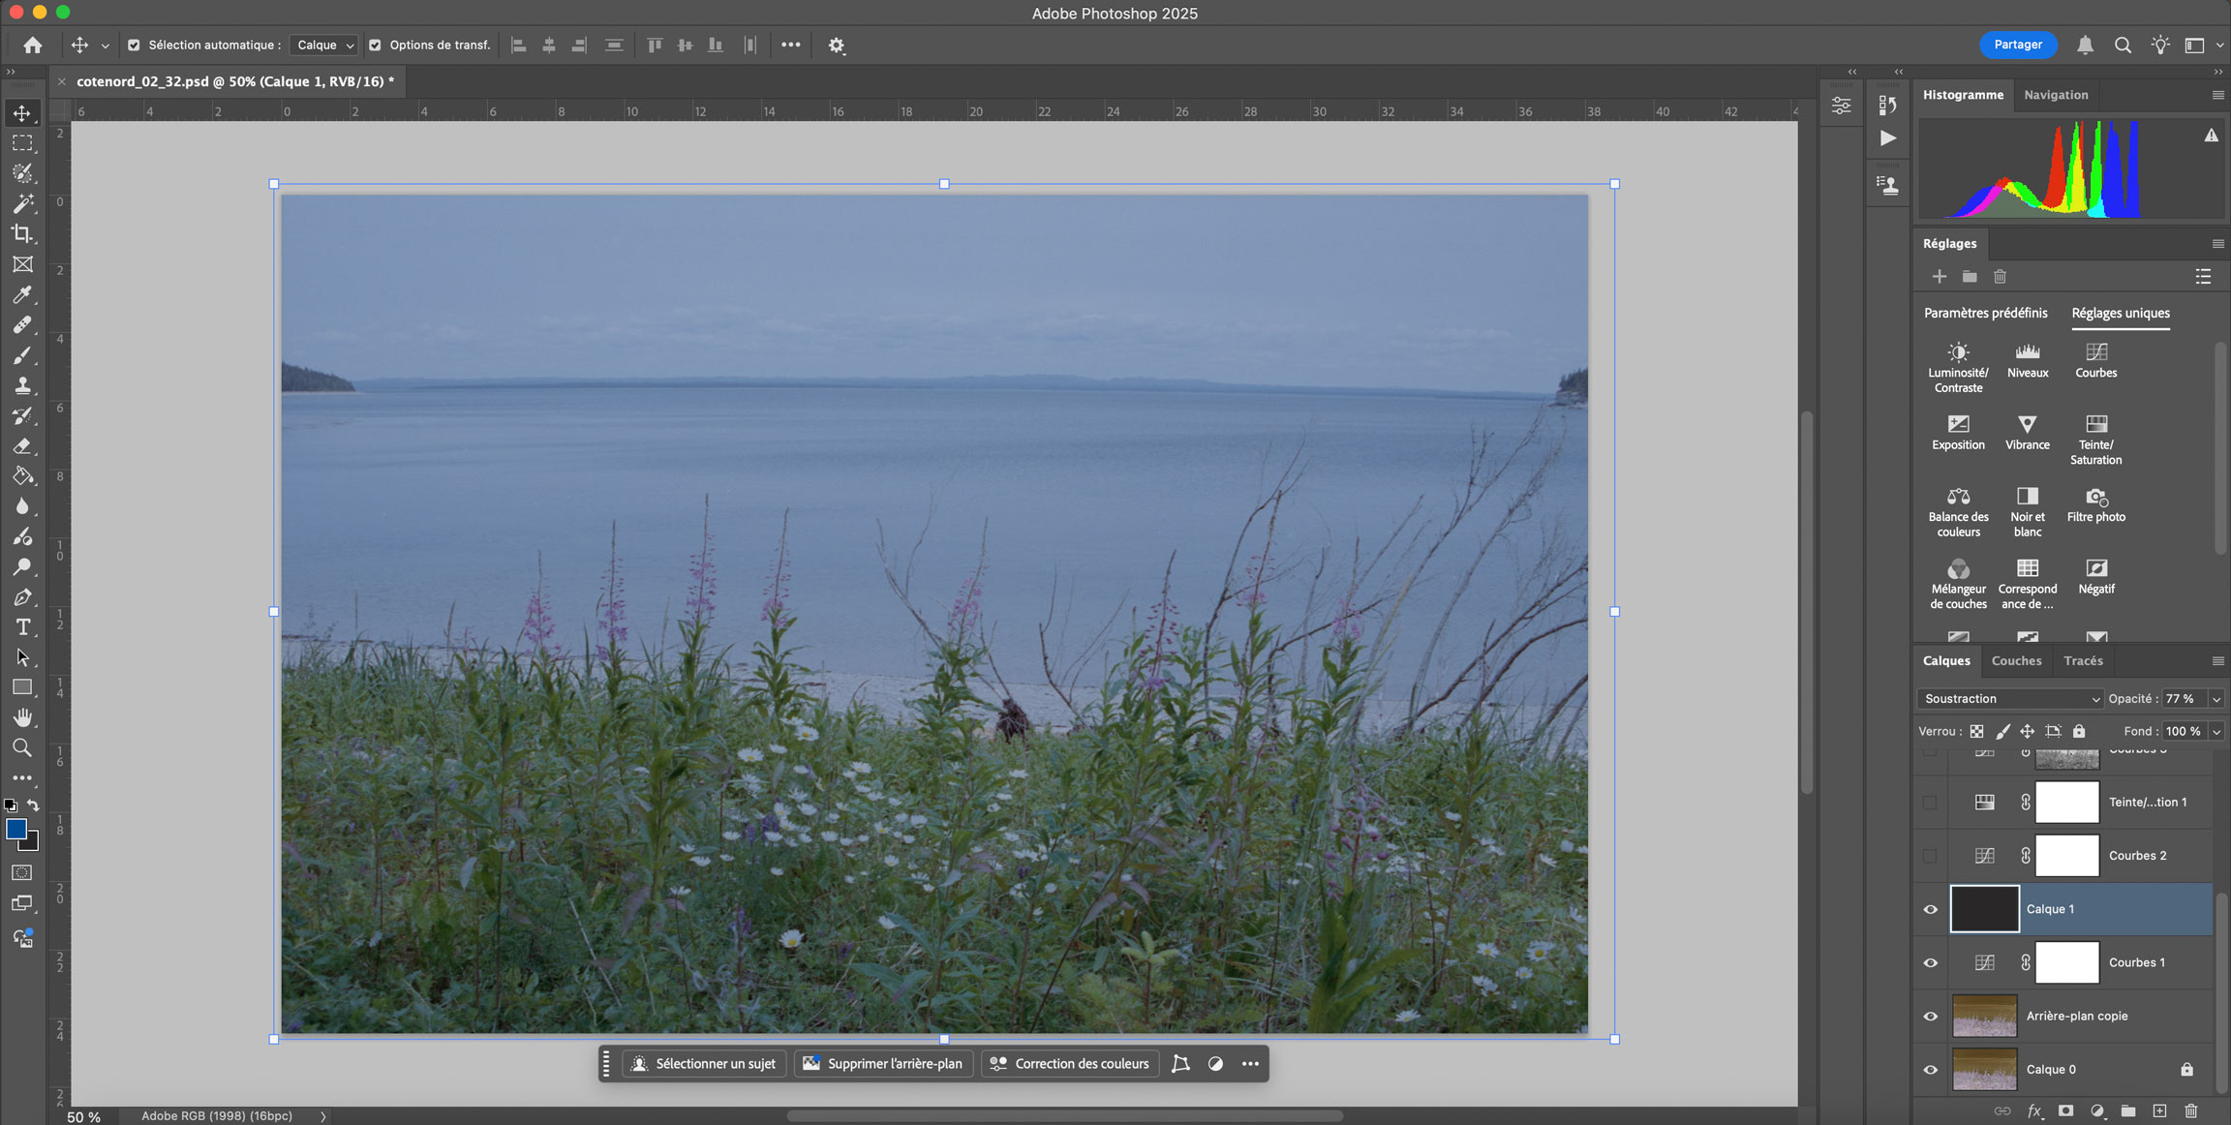Image resolution: width=2231 pixels, height=1125 pixels.
Task: Click Supprimer l'arrière-plan button
Action: (883, 1063)
